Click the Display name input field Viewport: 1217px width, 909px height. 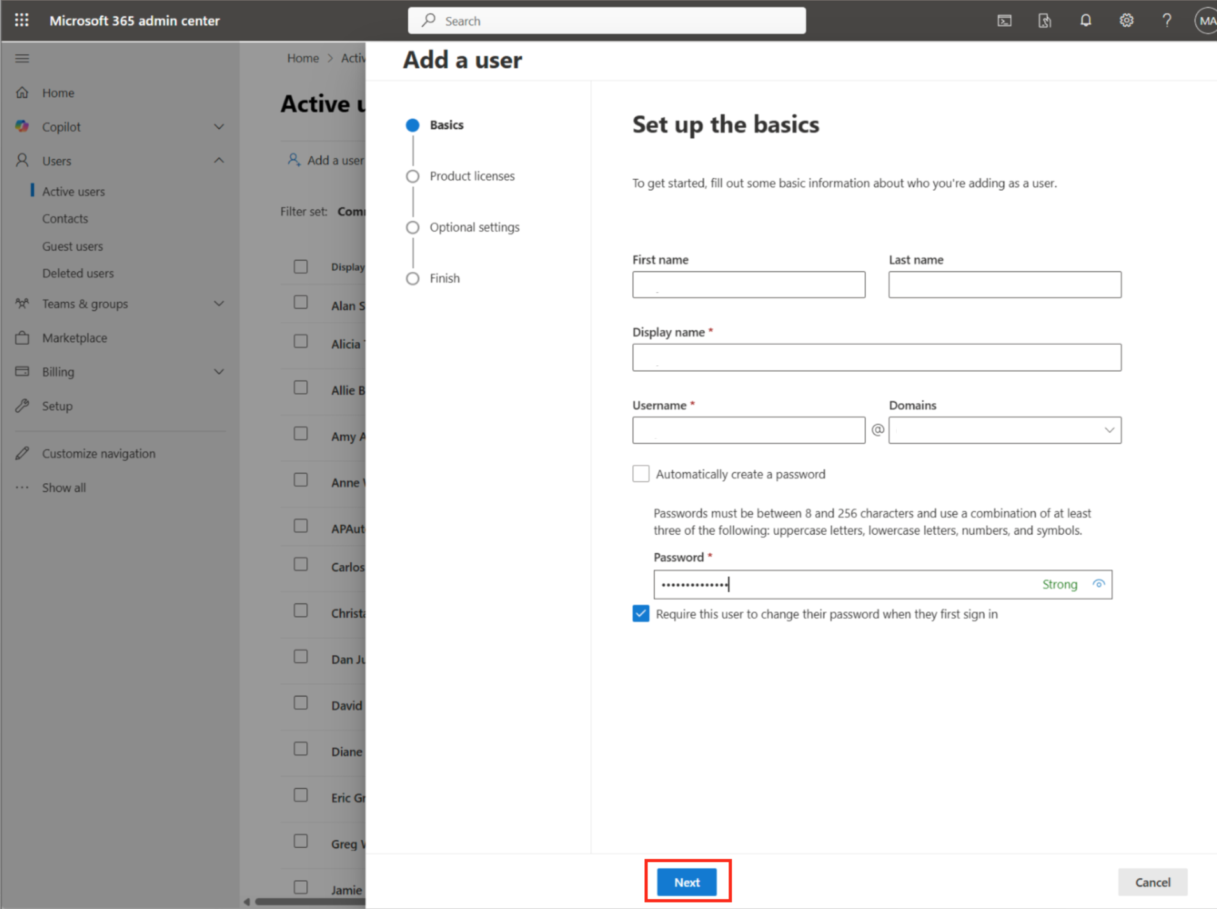(x=876, y=358)
